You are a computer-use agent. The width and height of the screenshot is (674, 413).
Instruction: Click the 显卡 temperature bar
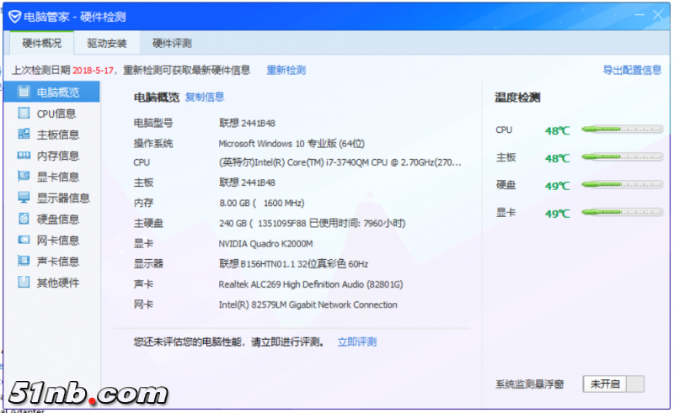click(622, 212)
